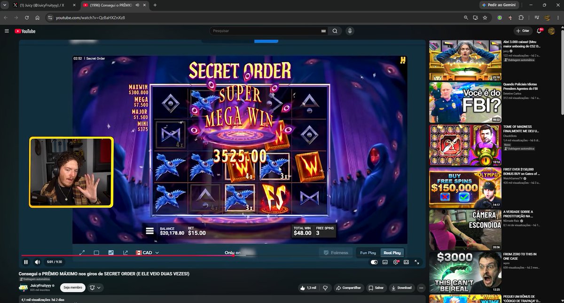The height and width of the screenshot is (303, 564).
Task: Open the game's hamburger menu in video
Action: click(149, 231)
